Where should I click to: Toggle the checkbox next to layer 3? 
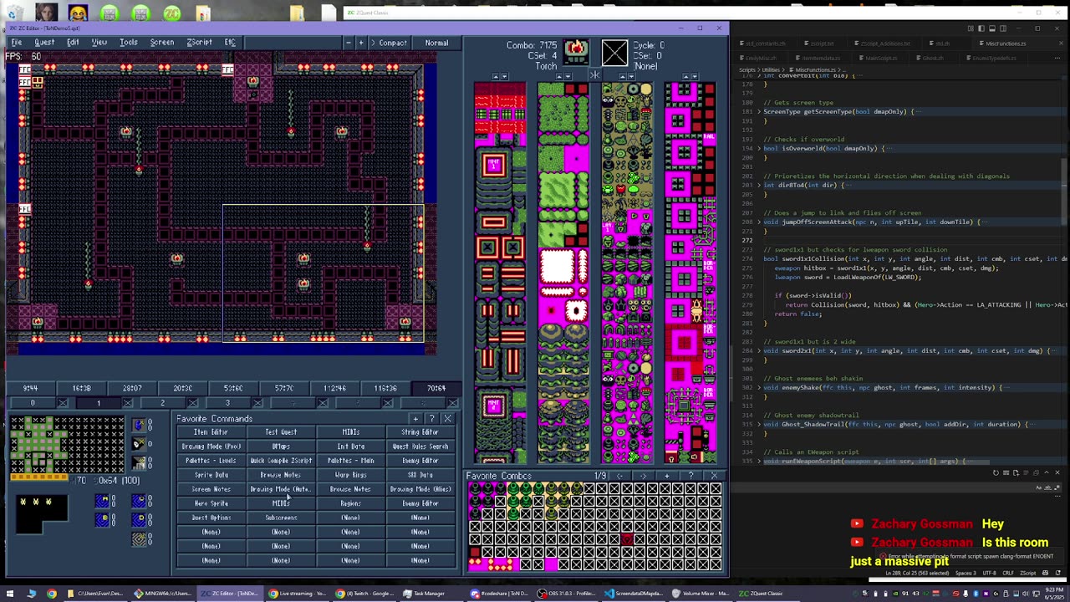click(258, 403)
